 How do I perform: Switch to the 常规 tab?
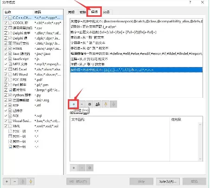(x=72, y=12)
